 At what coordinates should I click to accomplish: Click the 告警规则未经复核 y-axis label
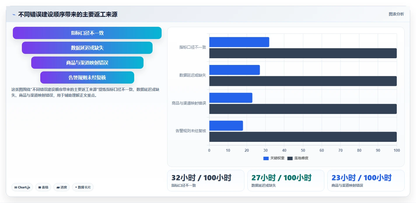(x=191, y=131)
